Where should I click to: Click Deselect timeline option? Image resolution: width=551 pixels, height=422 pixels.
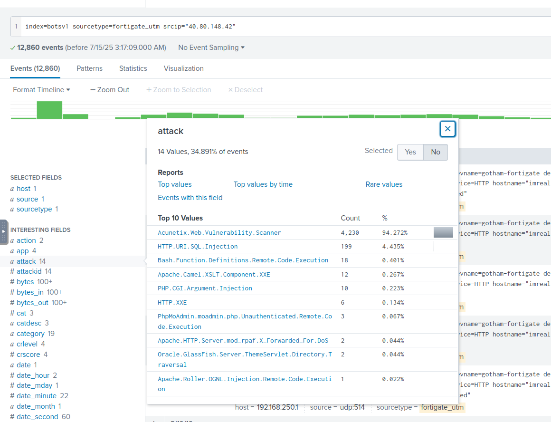(x=245, y=90)
